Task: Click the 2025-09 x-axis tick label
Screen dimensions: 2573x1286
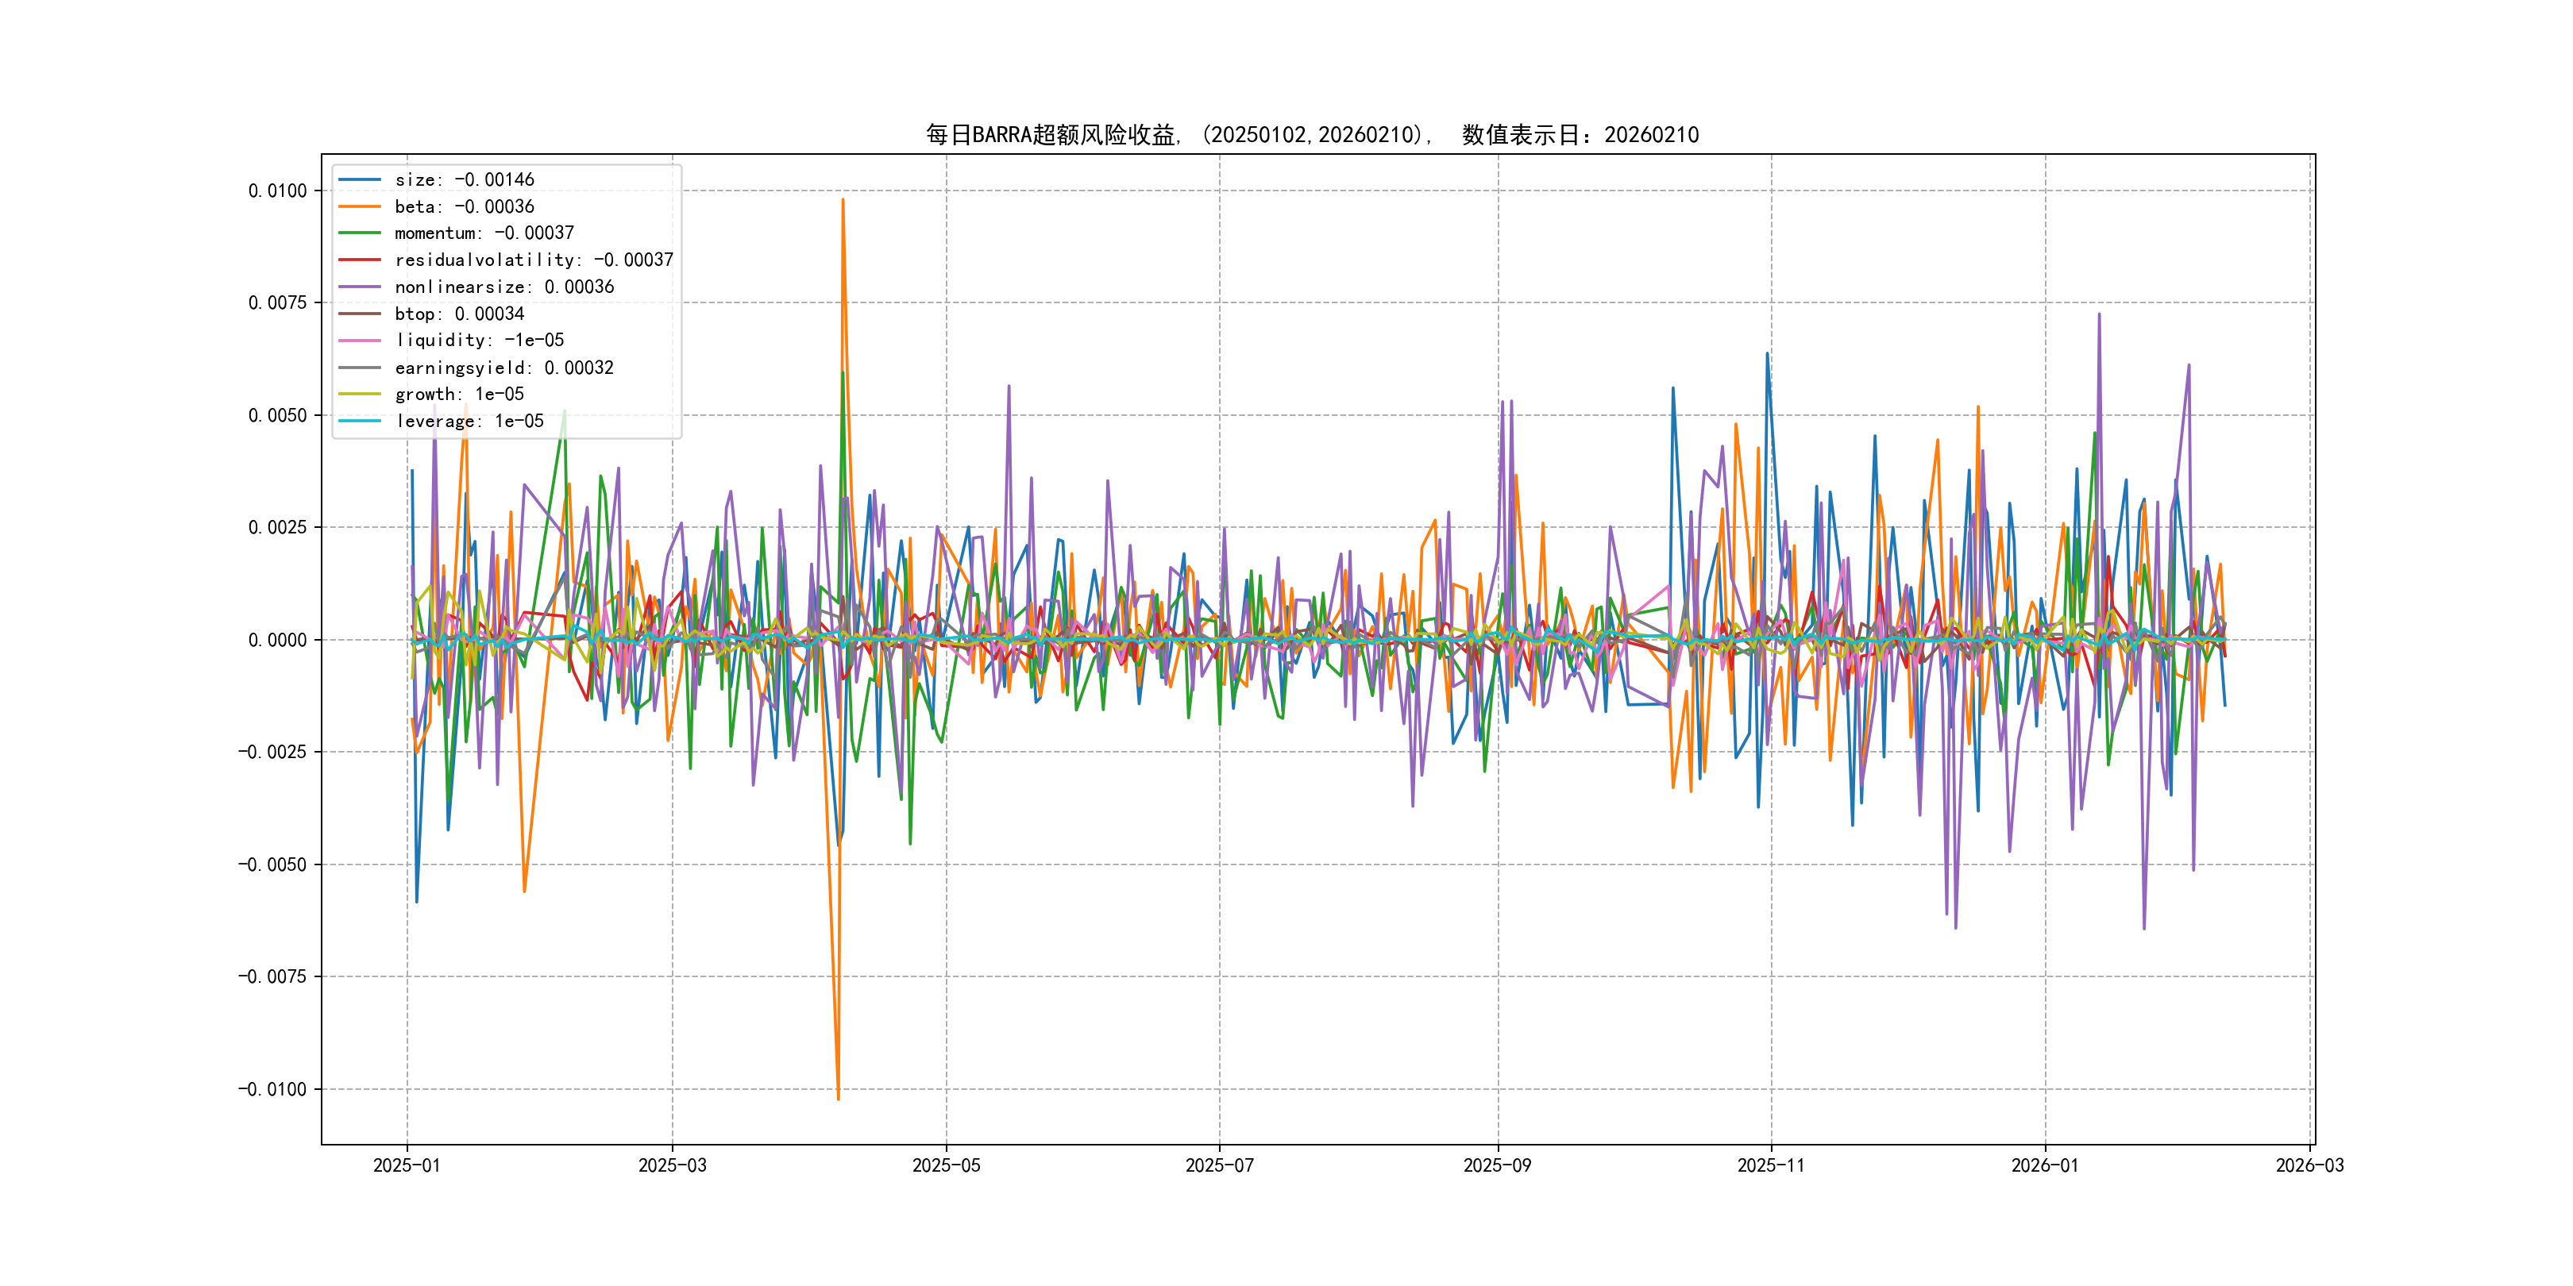Action: tap(1496, 1165)
